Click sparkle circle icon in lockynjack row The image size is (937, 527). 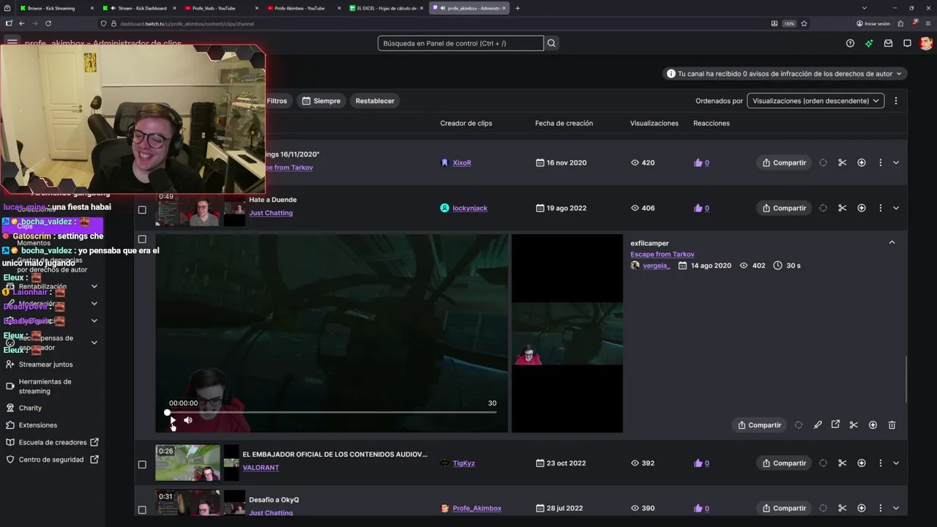(862, 208)
